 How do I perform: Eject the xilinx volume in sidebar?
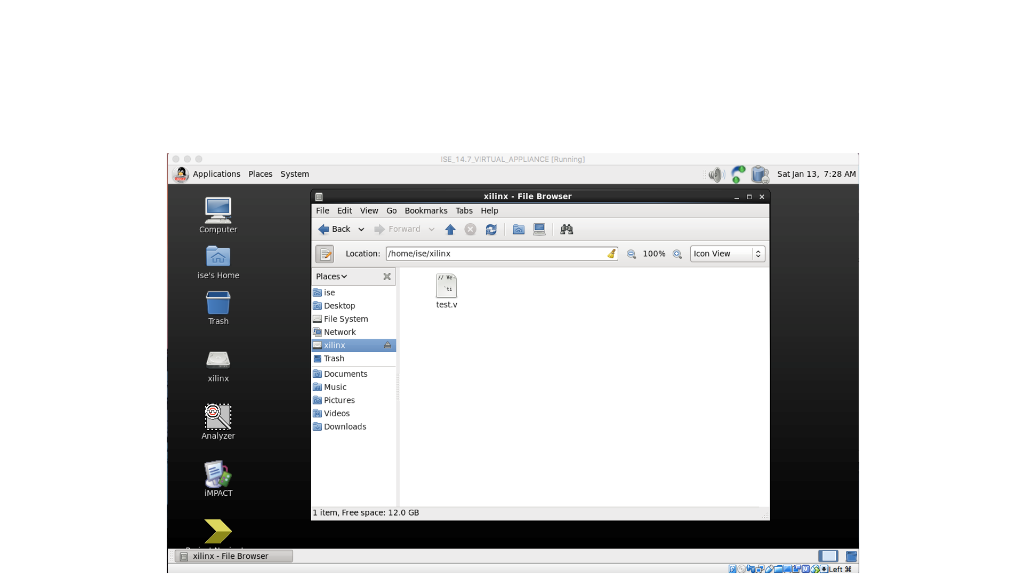tap(387, 346)
